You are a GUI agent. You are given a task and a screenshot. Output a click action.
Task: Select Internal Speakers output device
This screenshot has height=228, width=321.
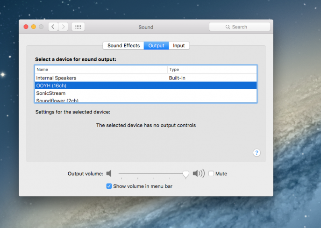click(x=146, y=78)
